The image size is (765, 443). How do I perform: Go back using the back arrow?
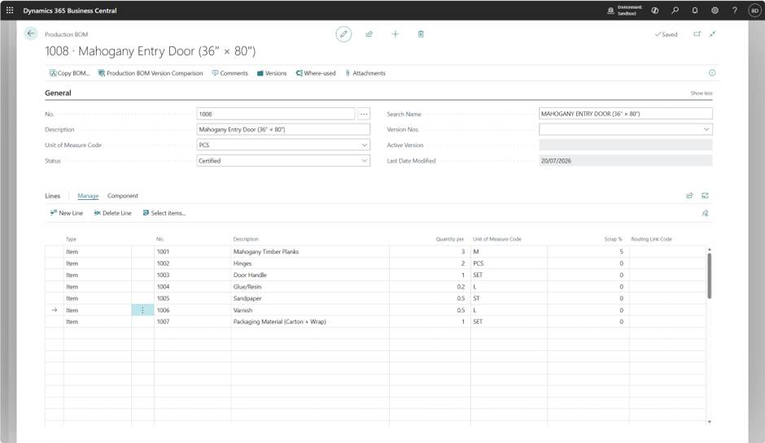31,33
